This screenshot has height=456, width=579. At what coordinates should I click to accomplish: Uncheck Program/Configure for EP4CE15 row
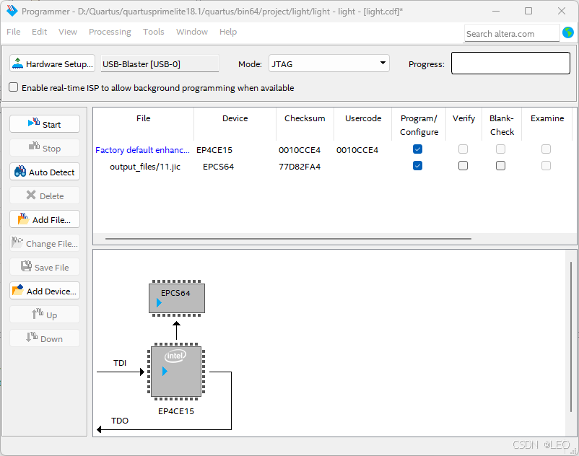(x=417, y=149)
